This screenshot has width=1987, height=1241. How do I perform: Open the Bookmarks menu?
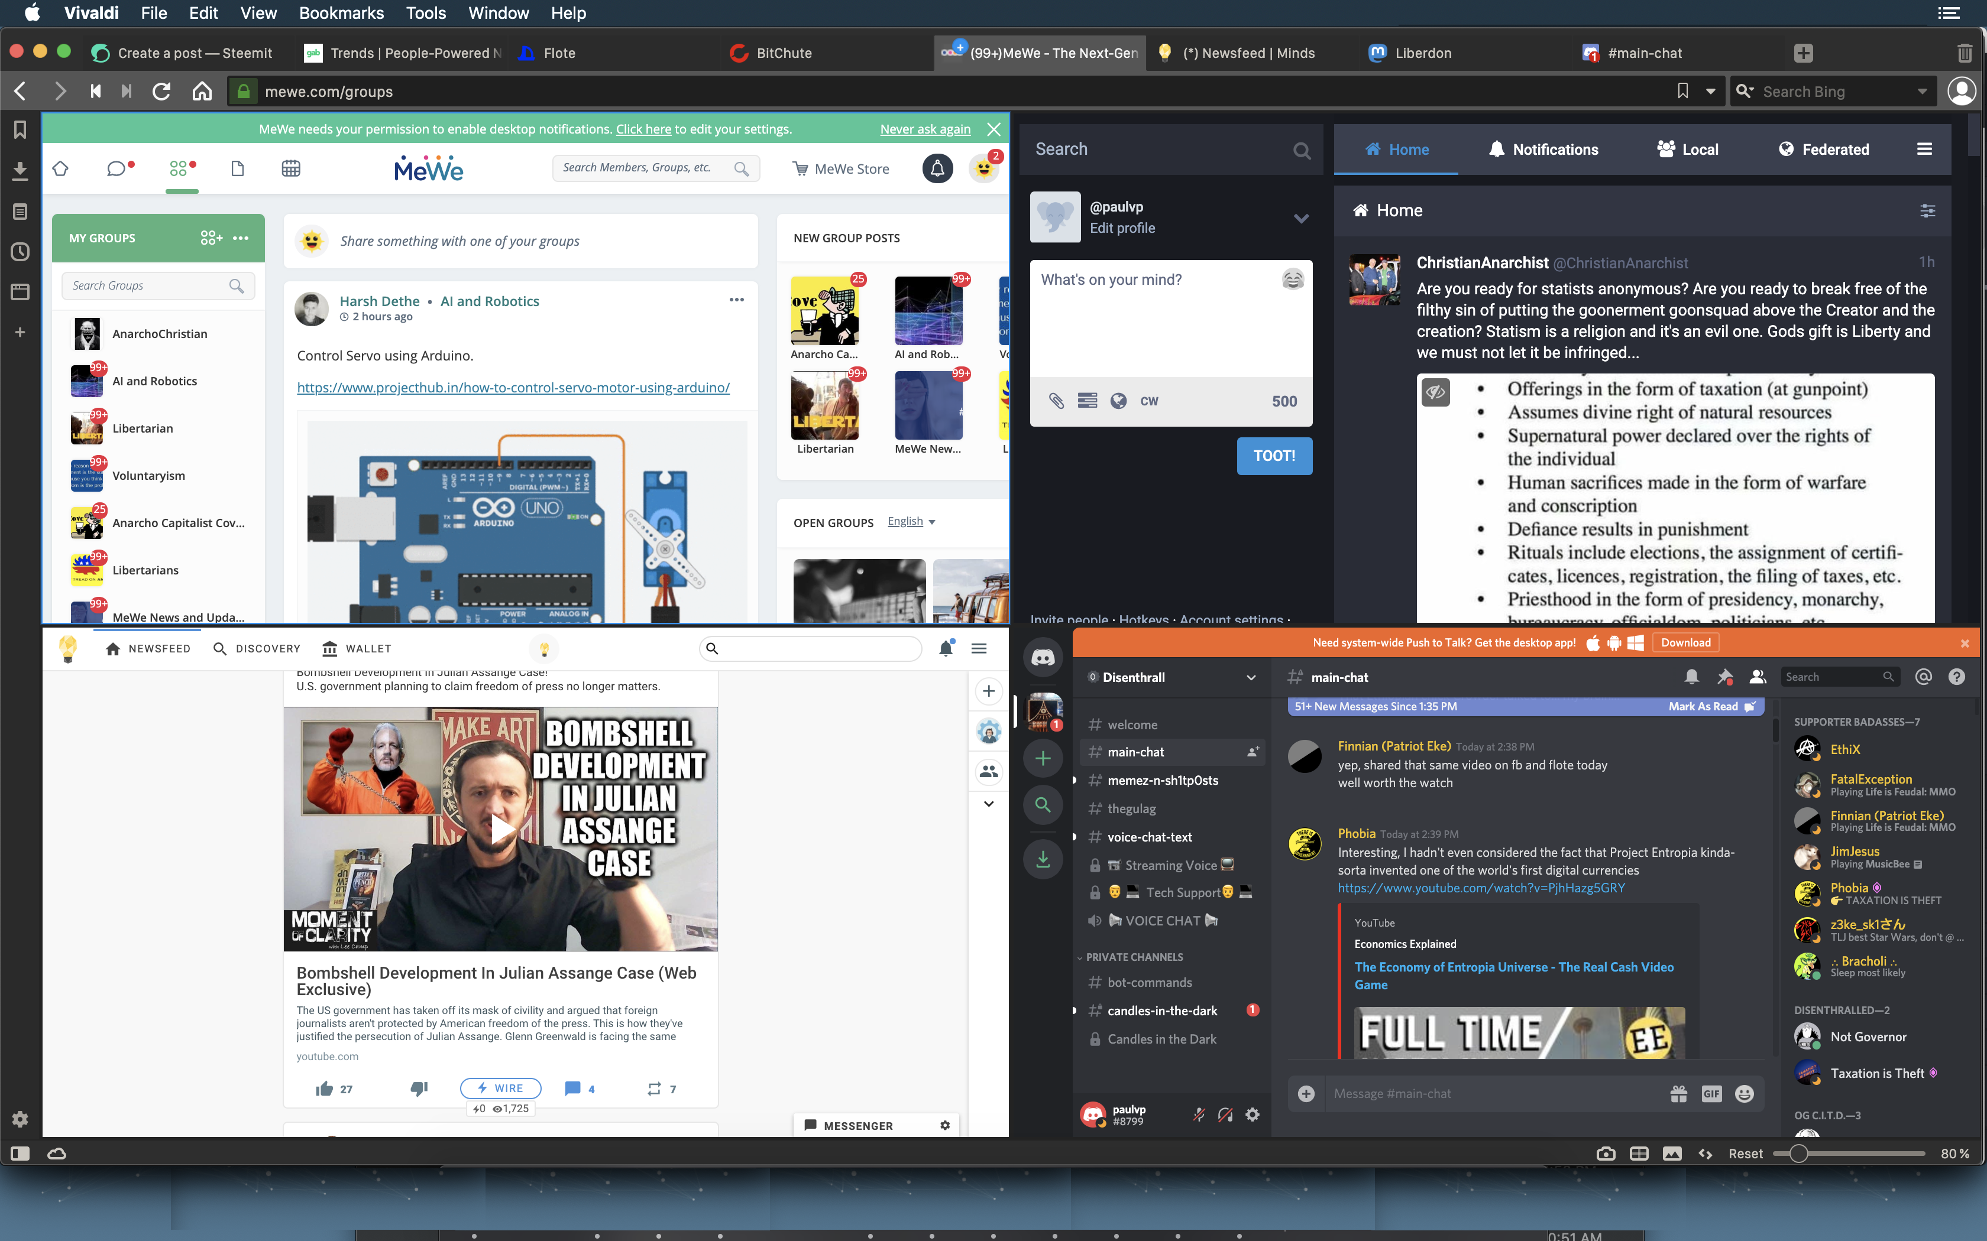pos(341,13)
